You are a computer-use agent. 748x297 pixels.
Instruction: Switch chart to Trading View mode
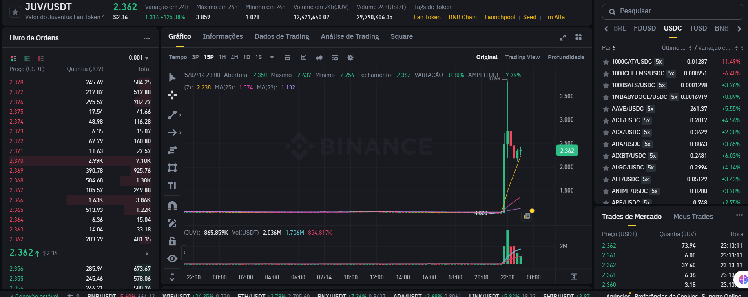(x=522, y=57)
